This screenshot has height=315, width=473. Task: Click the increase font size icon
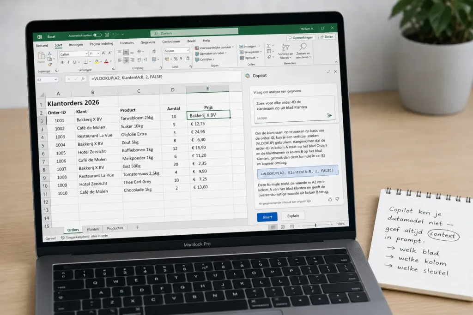(x=103, y=53)
